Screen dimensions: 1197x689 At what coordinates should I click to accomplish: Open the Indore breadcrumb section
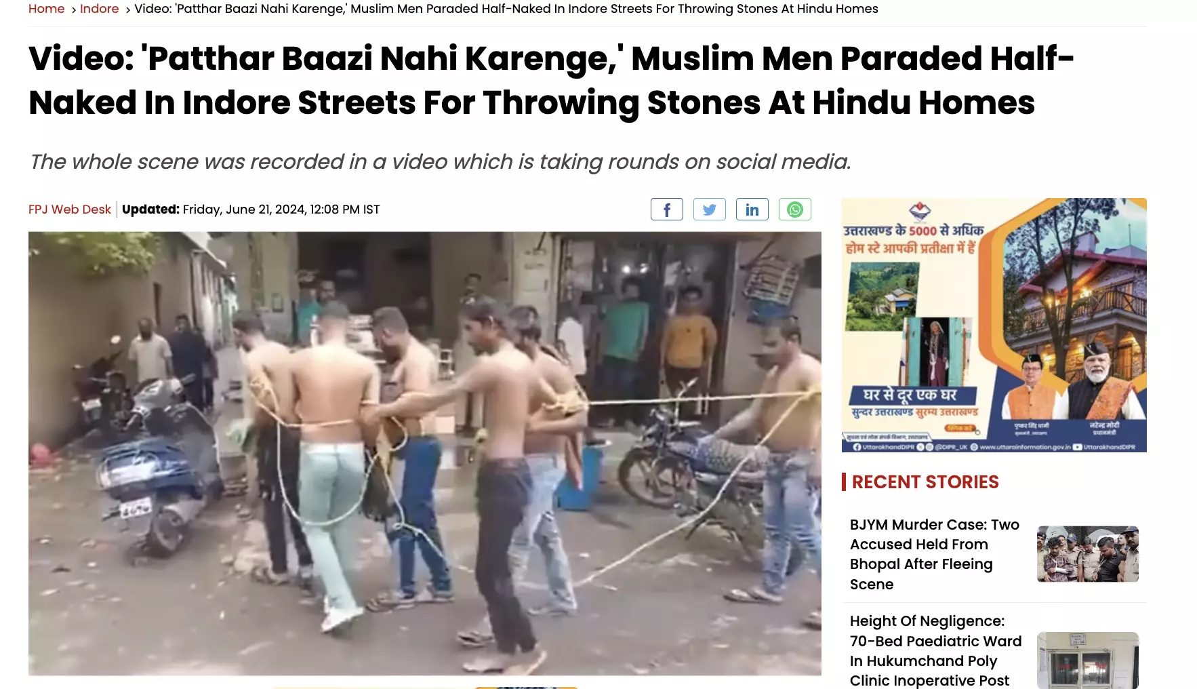click(99, 9)
